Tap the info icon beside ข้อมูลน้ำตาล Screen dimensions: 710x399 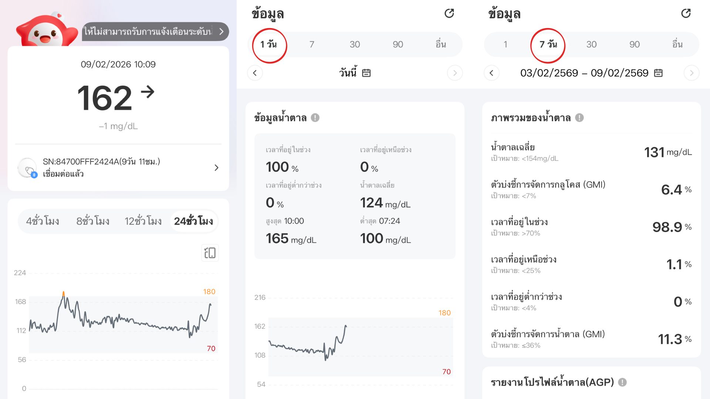point(315,118)
